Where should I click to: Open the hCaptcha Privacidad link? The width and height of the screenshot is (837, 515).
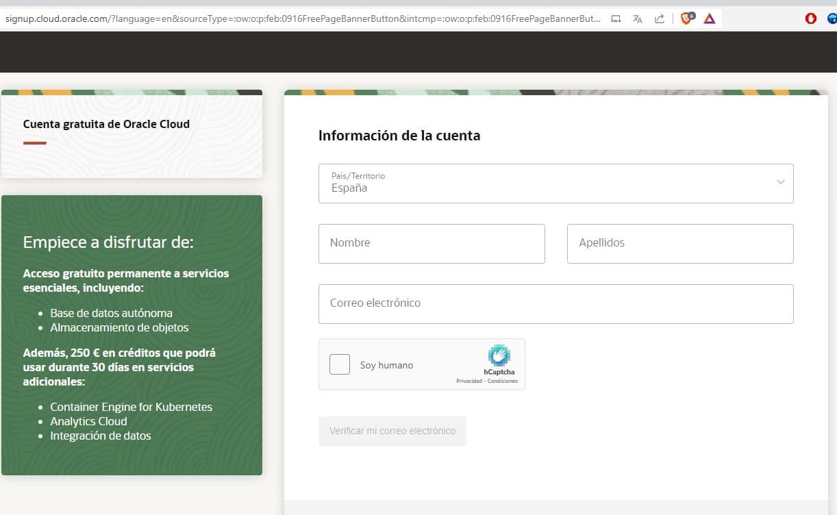(469, 381)
